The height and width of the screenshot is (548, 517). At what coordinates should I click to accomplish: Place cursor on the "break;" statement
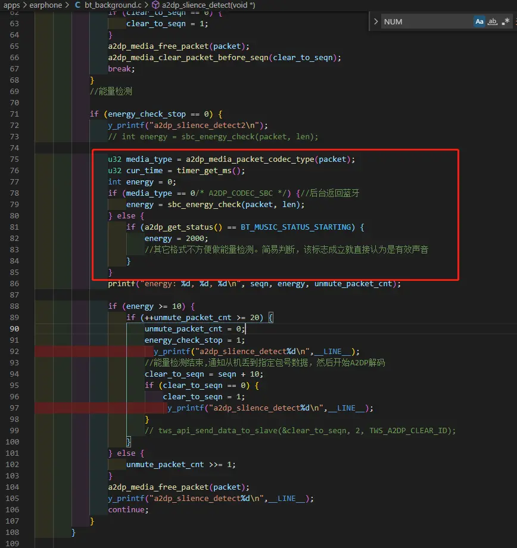(122, 69)
